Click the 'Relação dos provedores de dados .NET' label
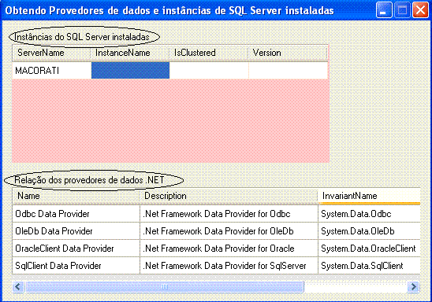The height and width of the screenshot is (302, 432). pyautogui.click(x=89, y=180)
